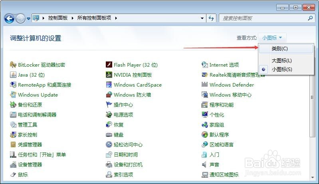
Task: Click the 操作中心 flag icon
Action: tap(109, 105)
